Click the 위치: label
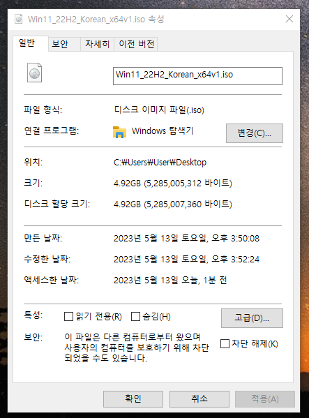Image resolution: width=309 pixels, height=418 pixels. coord(33,162)
